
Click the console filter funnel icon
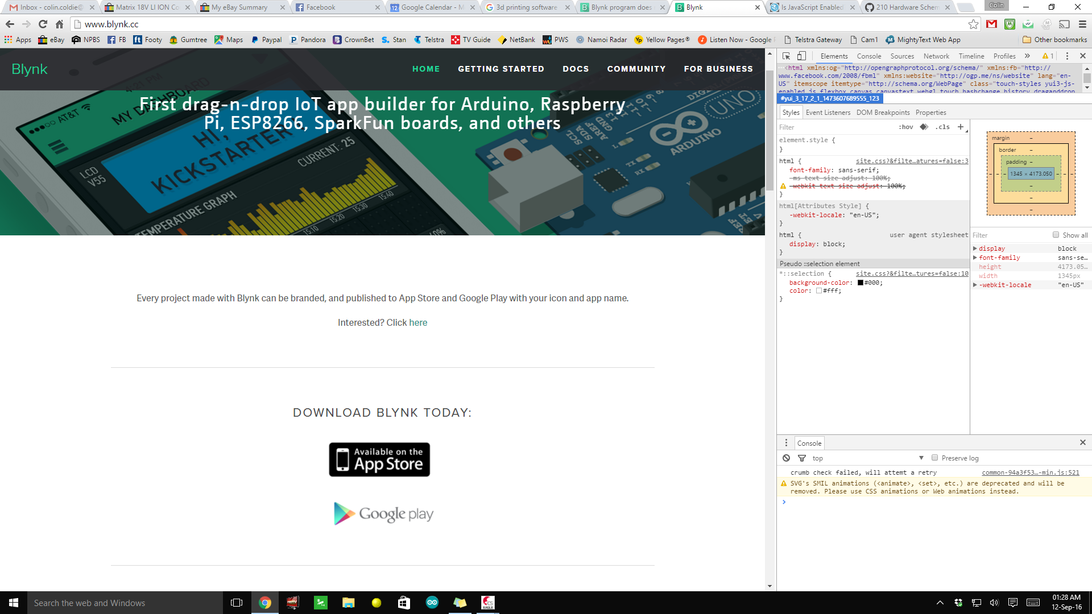coord(802,458)
